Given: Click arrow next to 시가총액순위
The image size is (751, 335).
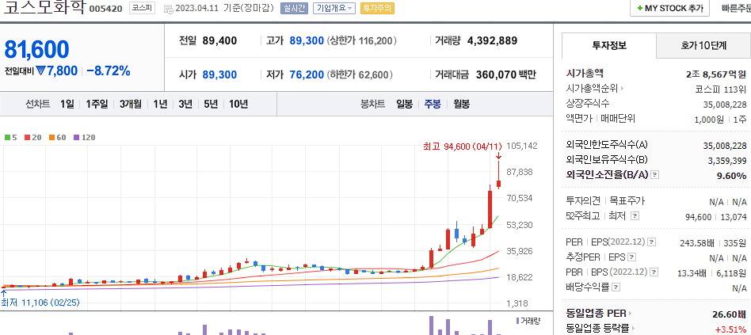Looking at the screenshot, I should [623, 89].
